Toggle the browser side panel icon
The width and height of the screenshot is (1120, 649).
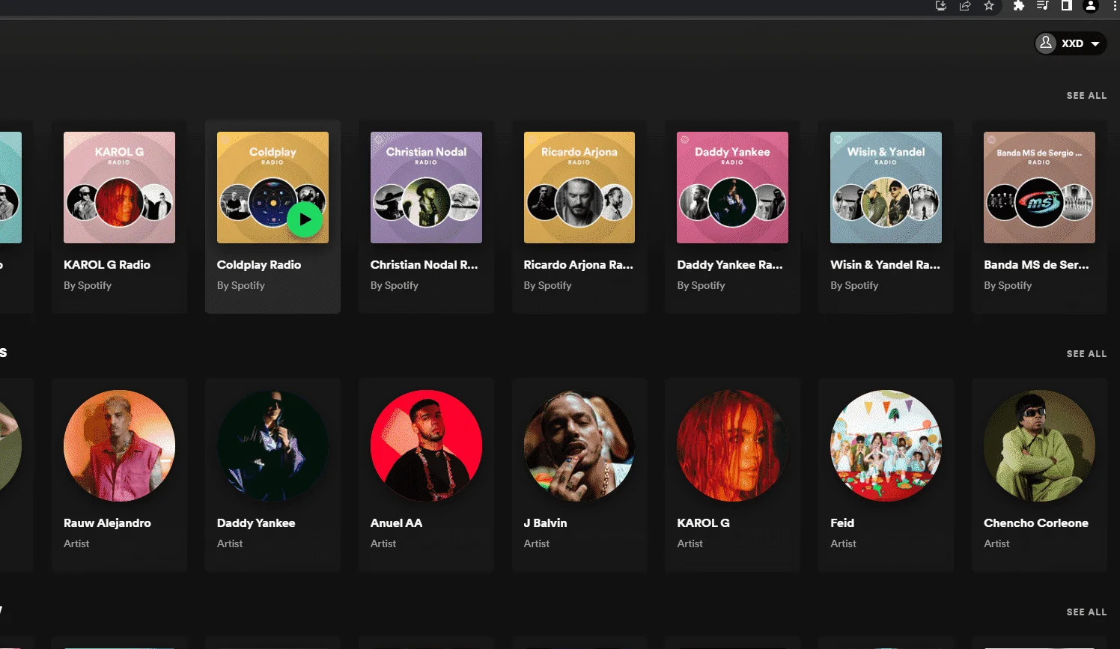pos(1067,6)
